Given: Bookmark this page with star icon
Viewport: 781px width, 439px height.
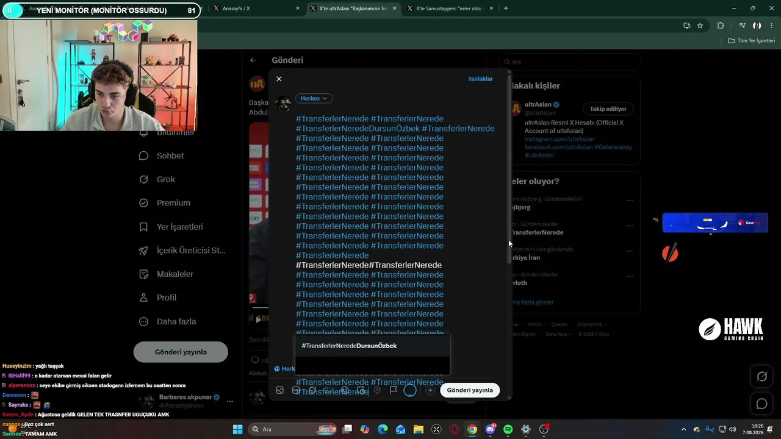Looking at the screenshot, I should pos(700,26).
